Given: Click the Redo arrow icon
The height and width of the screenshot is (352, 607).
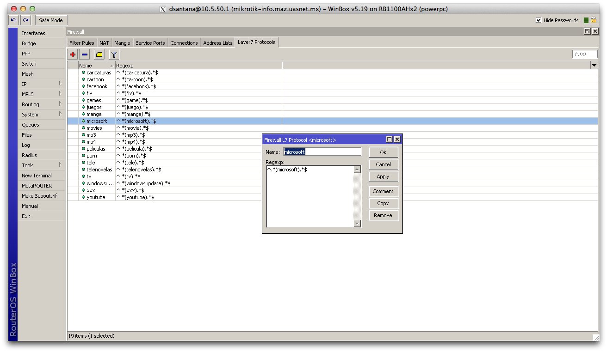Looking at the screenshot, I should coord(26,20).
